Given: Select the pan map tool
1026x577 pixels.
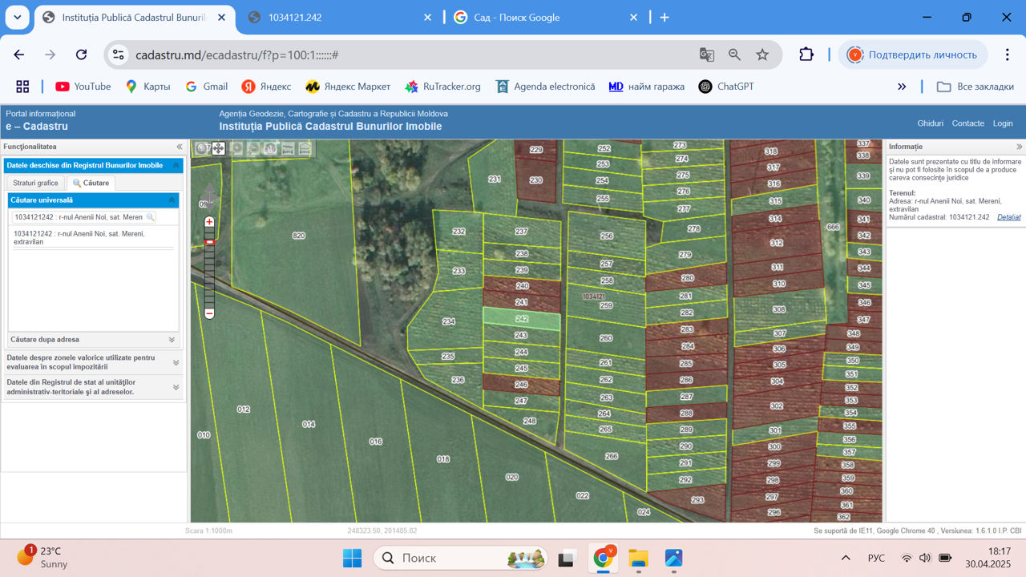Looking at the screenshot, I should [x=218, y=148].
